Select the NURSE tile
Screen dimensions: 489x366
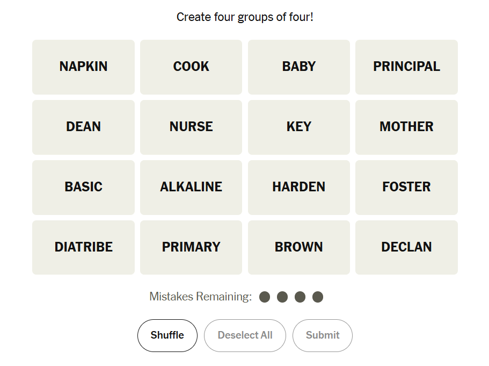pyautogui.click(x=191, y=127)
